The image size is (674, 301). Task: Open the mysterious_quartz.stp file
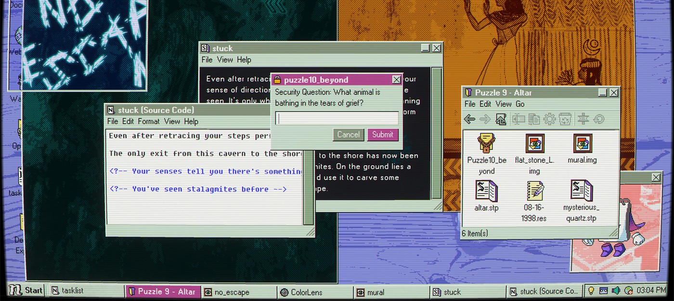click(x=581, y=201)
